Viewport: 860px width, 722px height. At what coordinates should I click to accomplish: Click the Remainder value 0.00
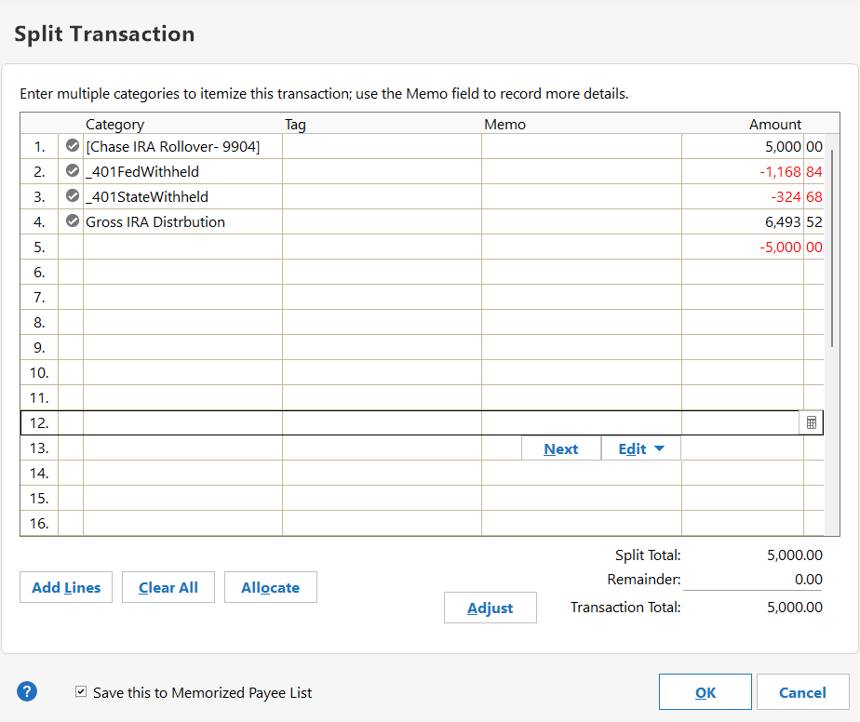pos(809,579)
